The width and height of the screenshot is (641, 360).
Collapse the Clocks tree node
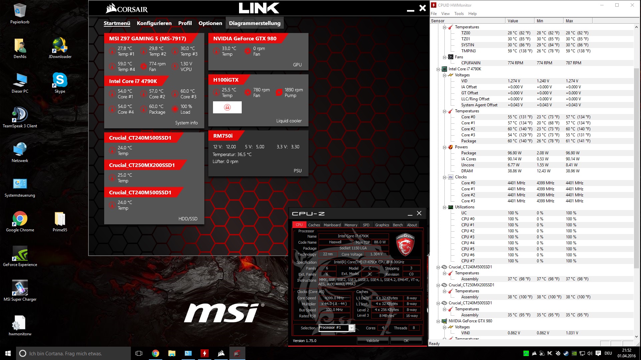[444, 177]
